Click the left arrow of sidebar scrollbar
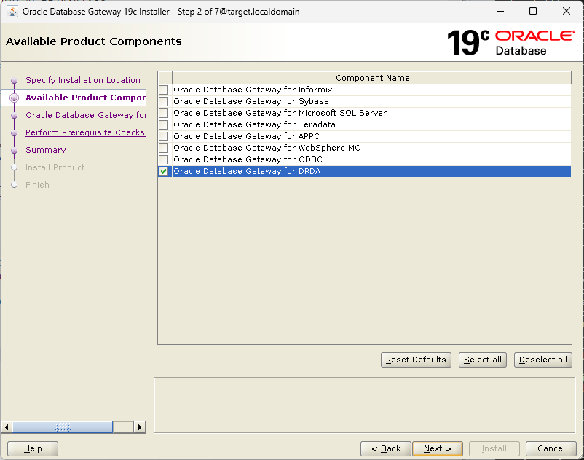Viewport: 584px width, 460px height. point(7,427)
